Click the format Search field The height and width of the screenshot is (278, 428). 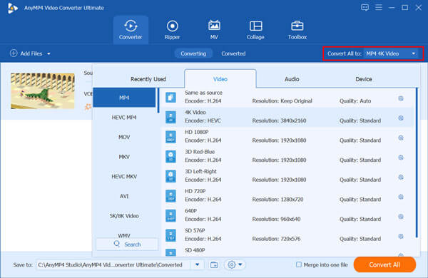coord(127,244)
